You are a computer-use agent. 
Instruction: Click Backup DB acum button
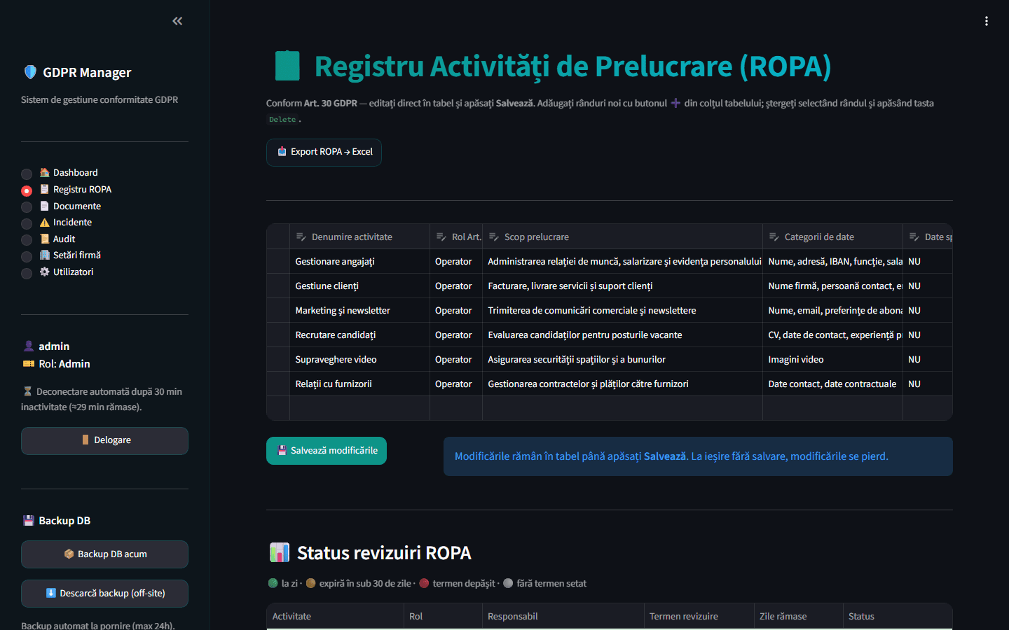[x=104, y=554]
